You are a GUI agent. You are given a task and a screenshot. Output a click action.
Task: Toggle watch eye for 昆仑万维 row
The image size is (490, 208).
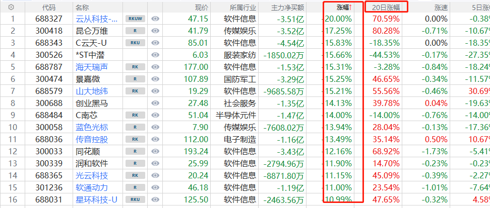(155, 31)
